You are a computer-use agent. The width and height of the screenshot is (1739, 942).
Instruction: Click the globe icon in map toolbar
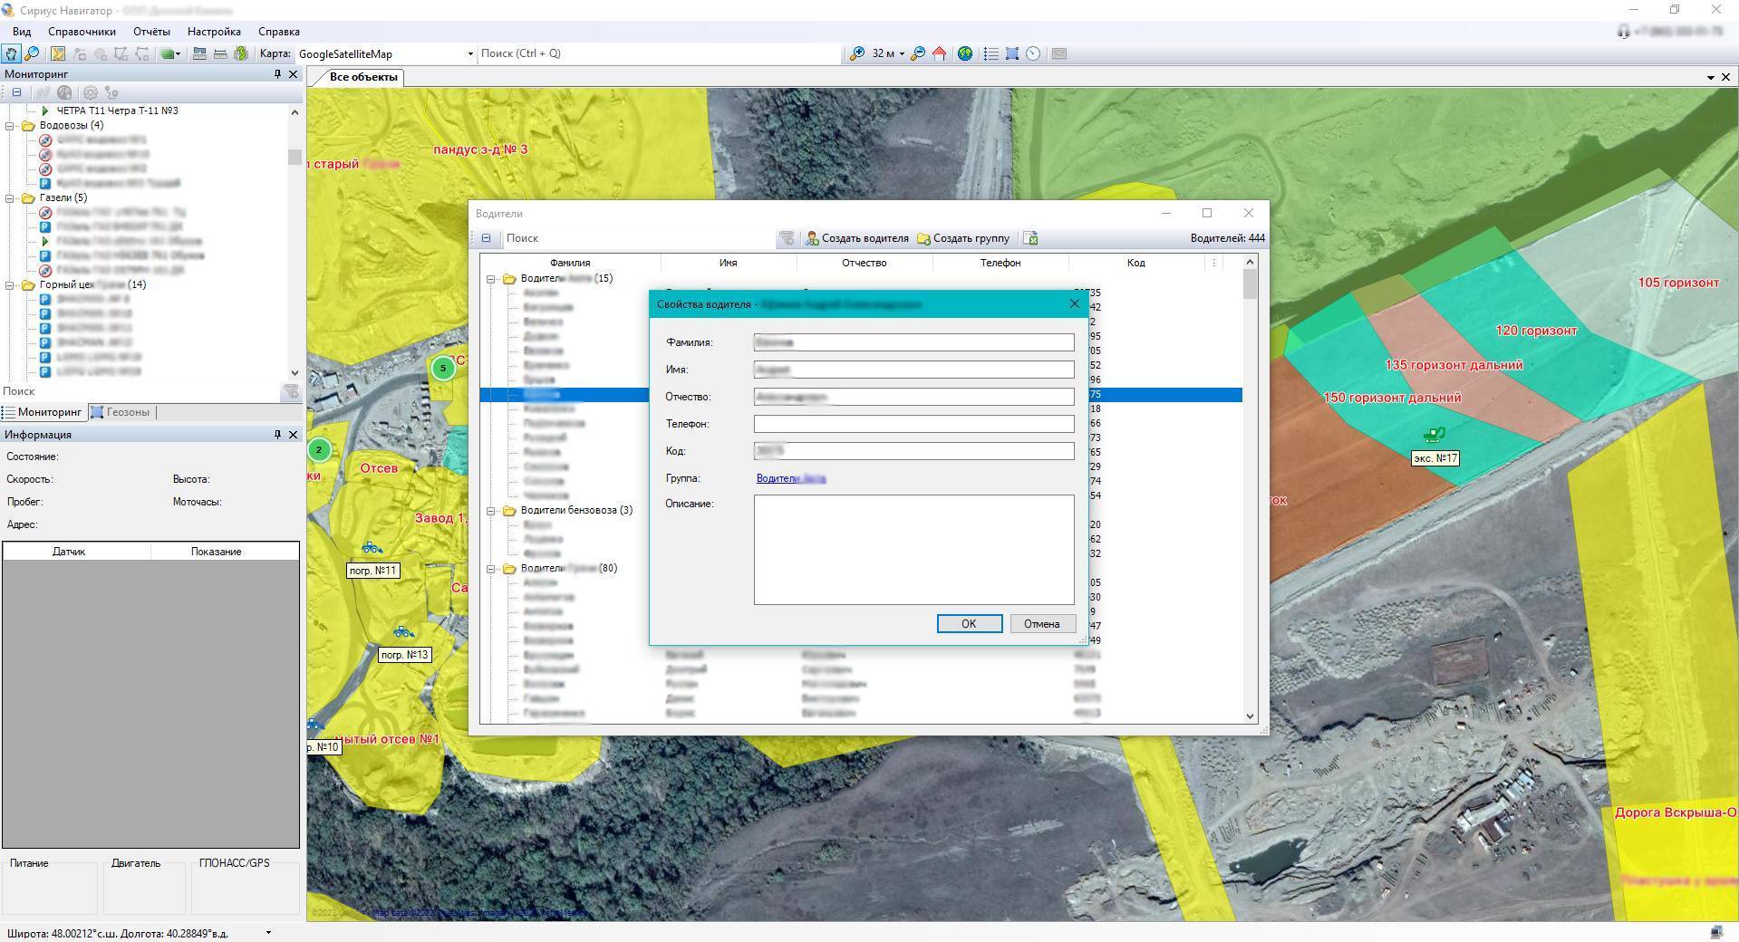click(965, 54)
